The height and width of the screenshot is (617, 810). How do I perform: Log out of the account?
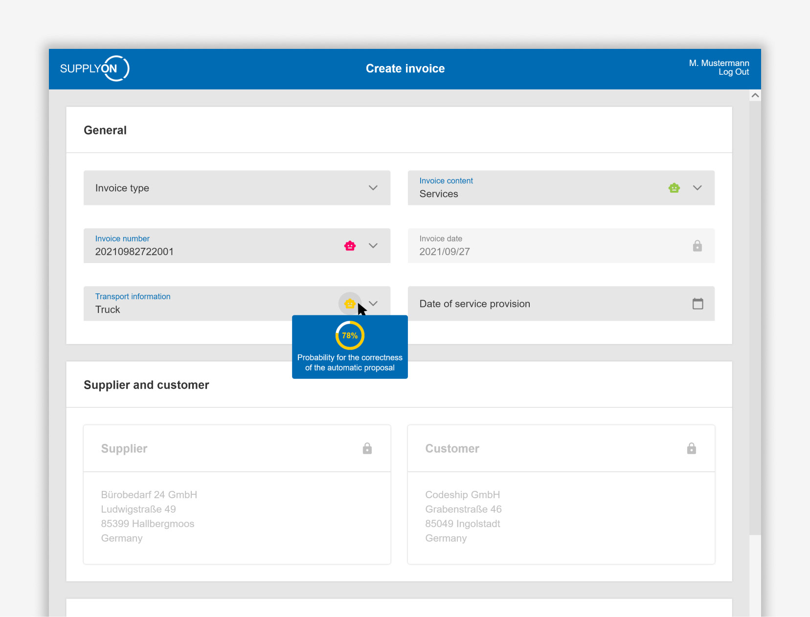point(734,72)
